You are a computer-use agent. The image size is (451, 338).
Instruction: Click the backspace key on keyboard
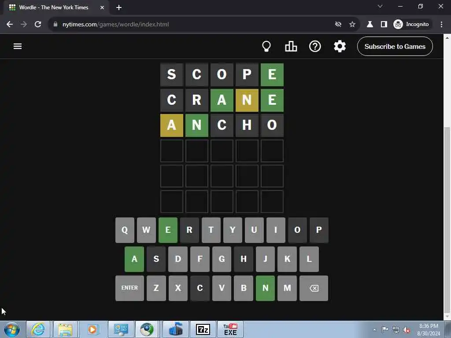point(314,288)
